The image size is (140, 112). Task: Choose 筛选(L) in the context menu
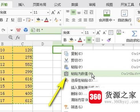click(101, 107)
